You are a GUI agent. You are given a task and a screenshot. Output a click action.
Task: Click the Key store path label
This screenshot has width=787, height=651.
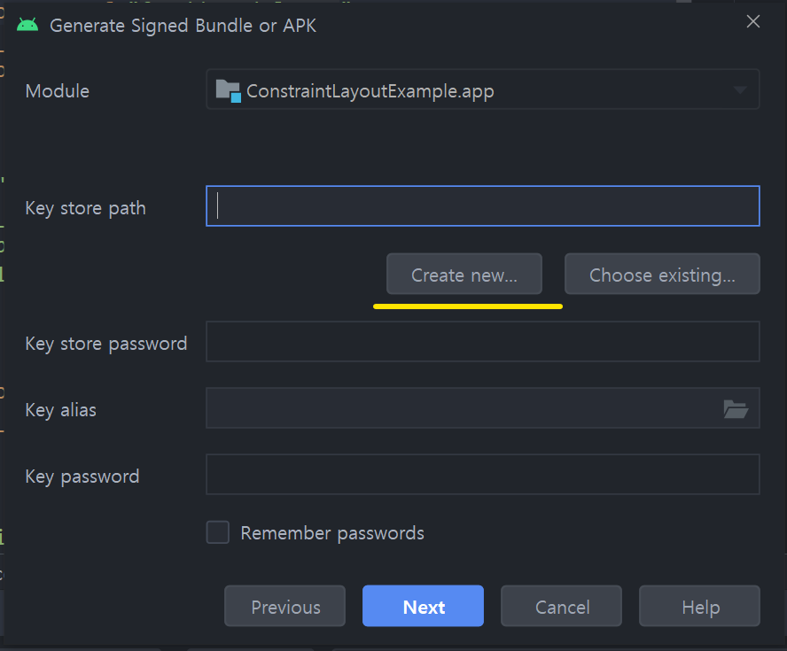86,208
